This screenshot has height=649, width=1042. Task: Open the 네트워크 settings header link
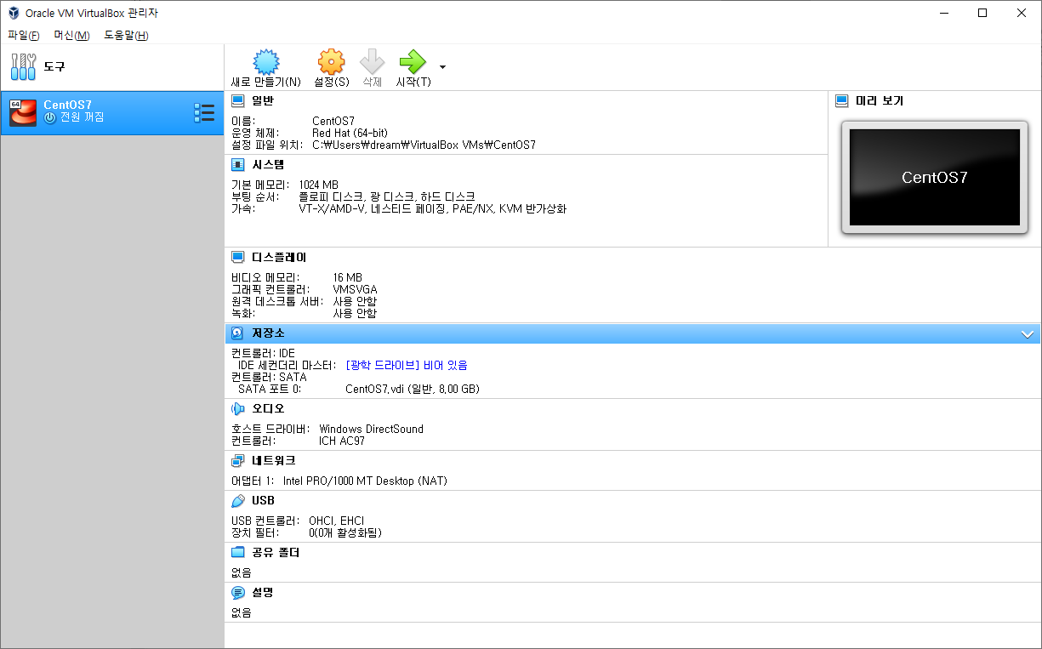274,461
